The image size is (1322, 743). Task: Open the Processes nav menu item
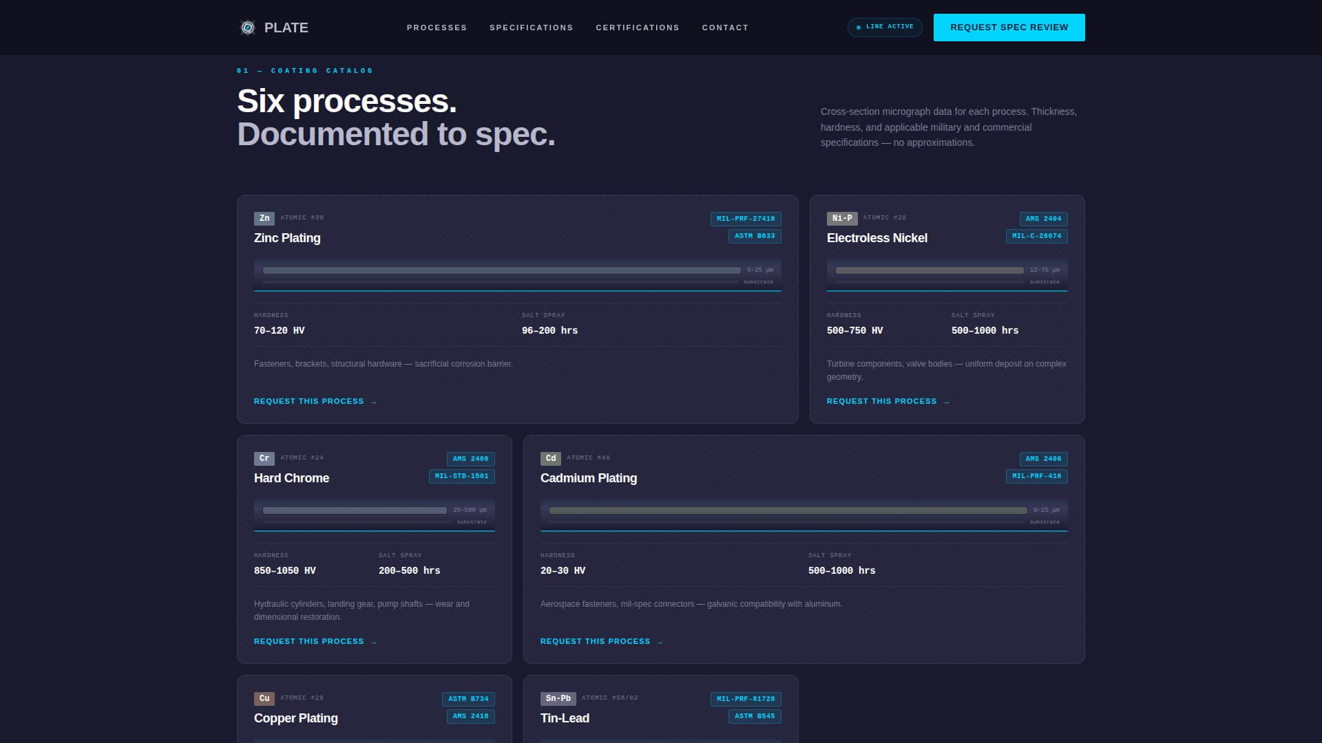(437, 28)
